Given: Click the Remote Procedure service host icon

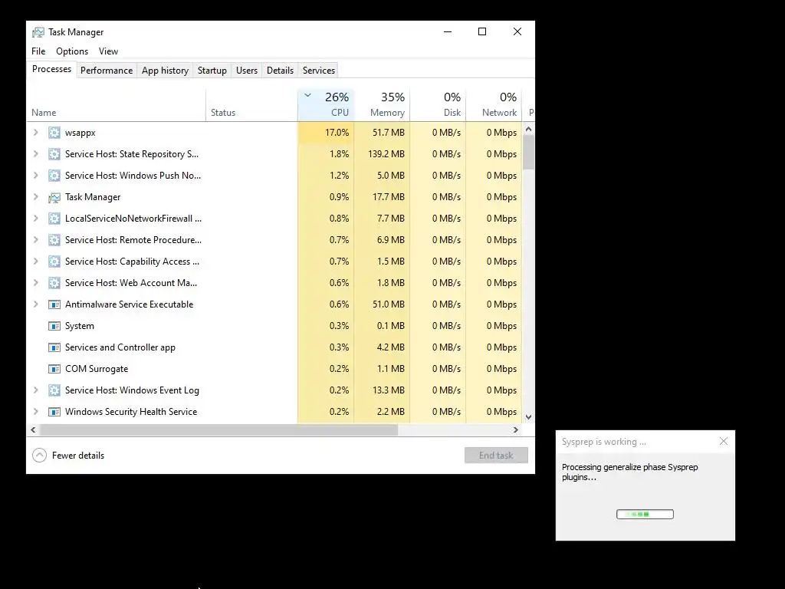Looking at the screenshot, I should [x=54, y=240].
